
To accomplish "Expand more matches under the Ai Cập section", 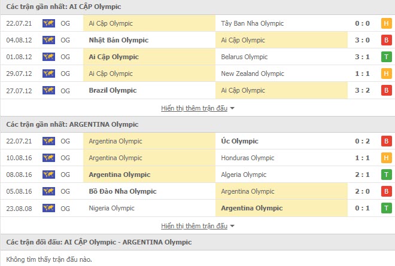I will click(194, 109).
